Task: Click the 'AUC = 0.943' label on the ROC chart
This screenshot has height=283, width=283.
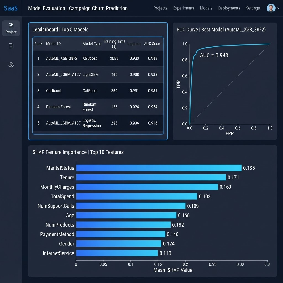Action: point(214,55)
